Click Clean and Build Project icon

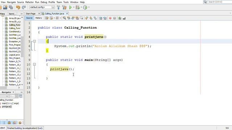(64, 7)
